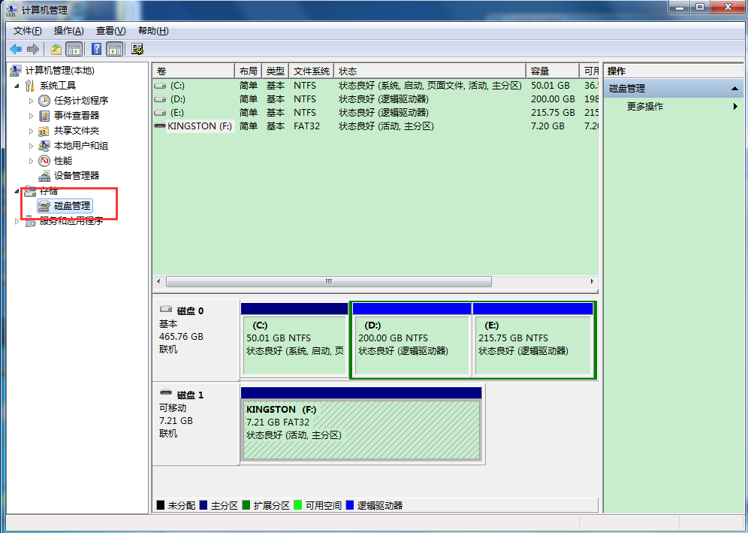Expand the 事件查看器 node
This screenshot has width=748, height=533.
[x=31, y=116]
